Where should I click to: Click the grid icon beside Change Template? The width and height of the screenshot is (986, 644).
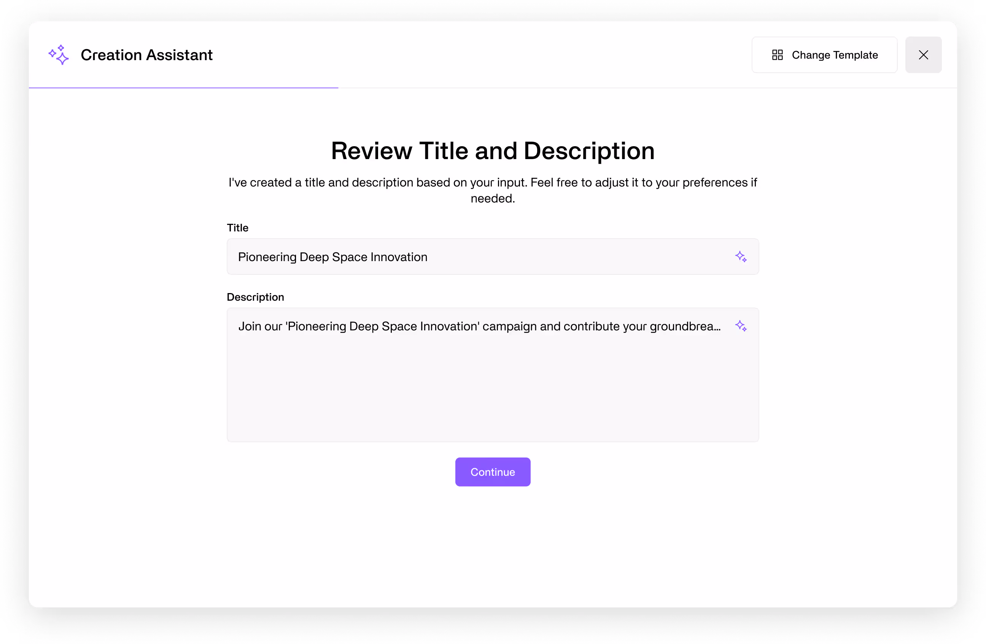tap(777, 55)
